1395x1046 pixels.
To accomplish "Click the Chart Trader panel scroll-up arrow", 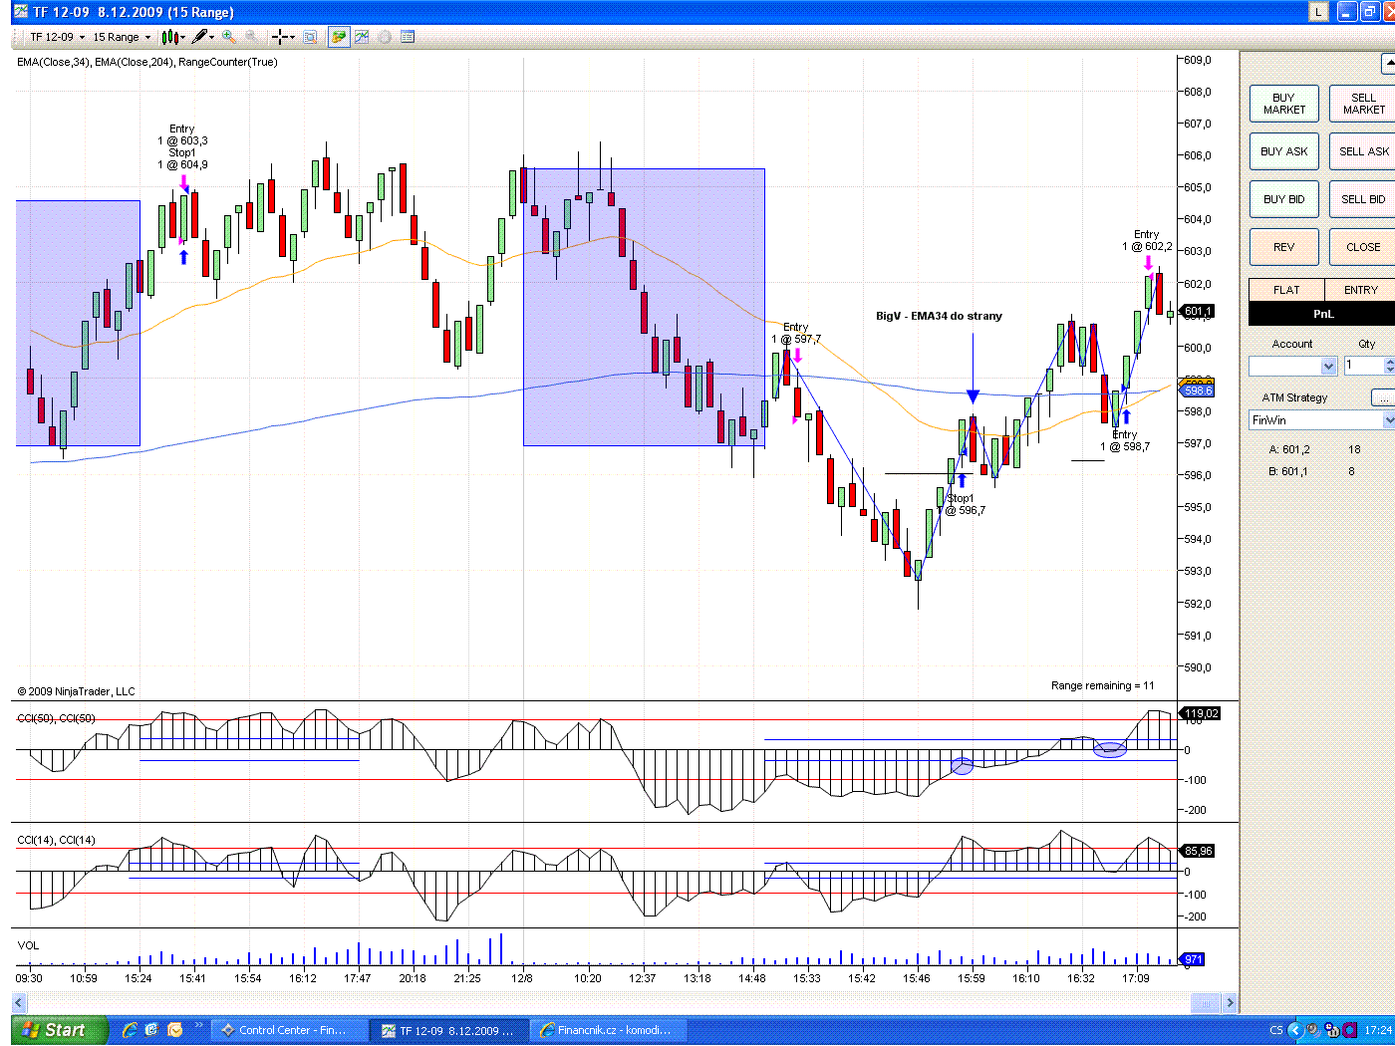I will click(x=1388, y=64).
